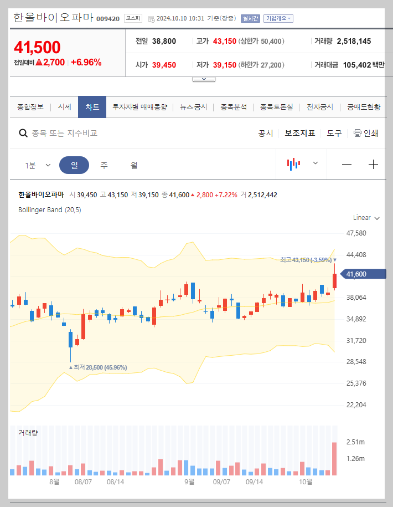Collapse the price summary with the chevron
This screenshot has height=507, width=393.
(204, 78)
